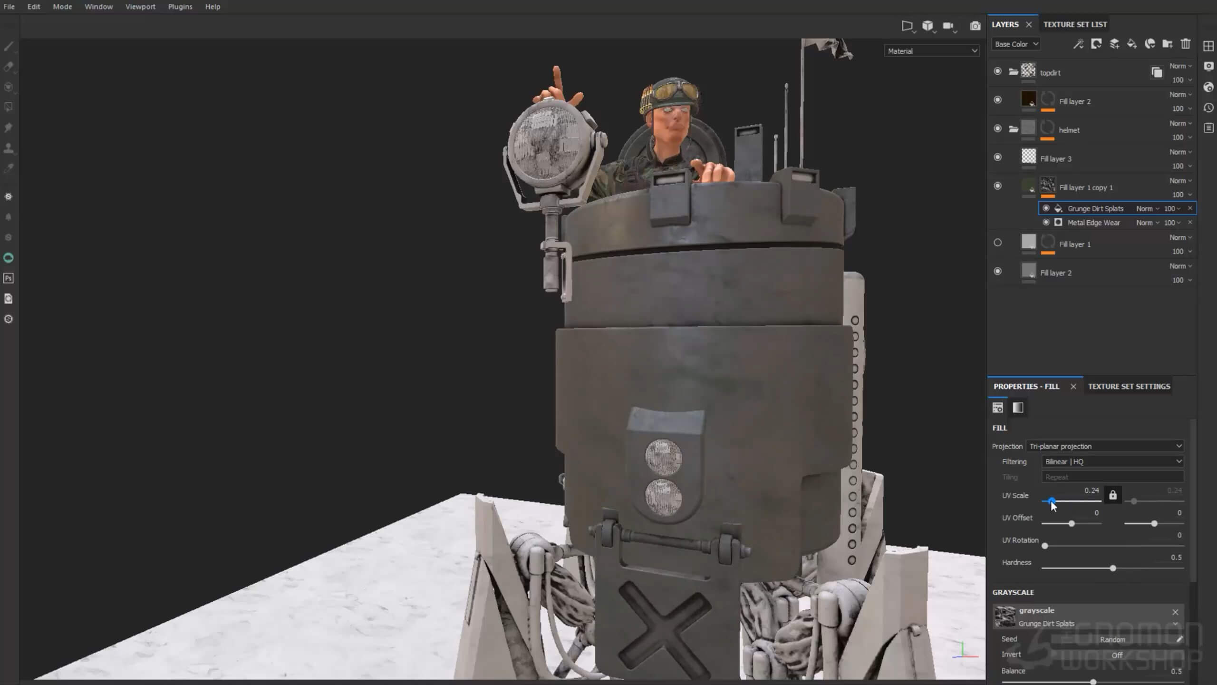Click the 3D cube view mode icon
Image resolution: width=1217 pixels, height=685 pixels.
pyautogui.click(x=927, y=26)
